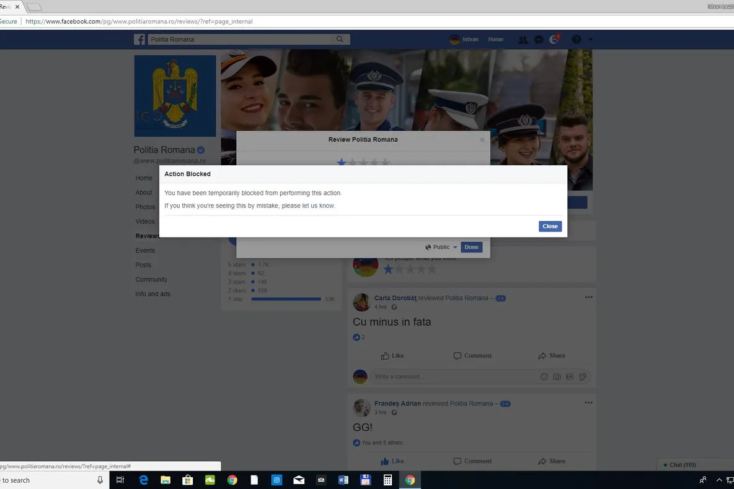Screen dimensions: 734x489
Task: Share Frandeș Adrian's review
Action: 552,461
